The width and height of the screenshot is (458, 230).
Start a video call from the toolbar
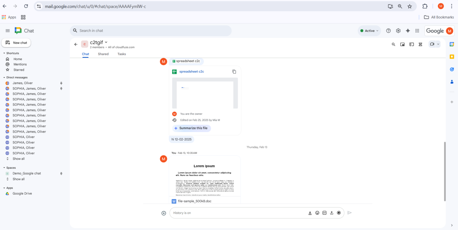point(432,44)
